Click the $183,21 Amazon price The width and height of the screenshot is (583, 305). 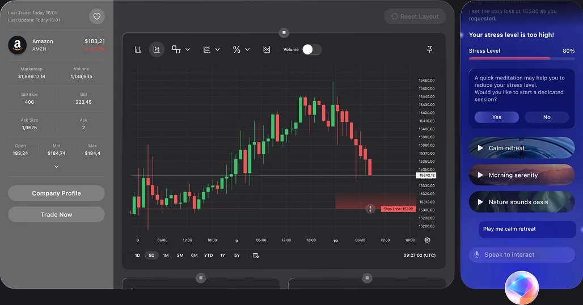[95, 41]
